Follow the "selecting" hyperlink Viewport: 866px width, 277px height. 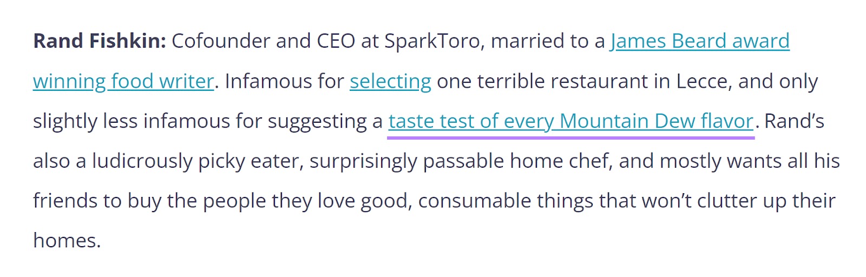point(390,81)
